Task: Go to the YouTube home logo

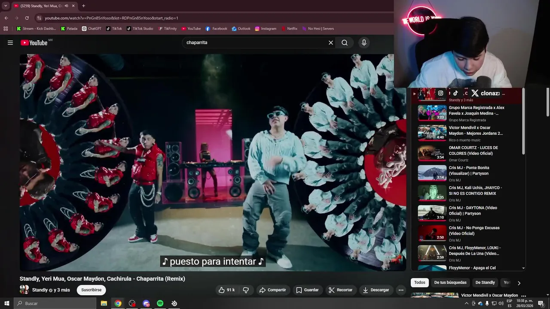Action: [34, 42]
